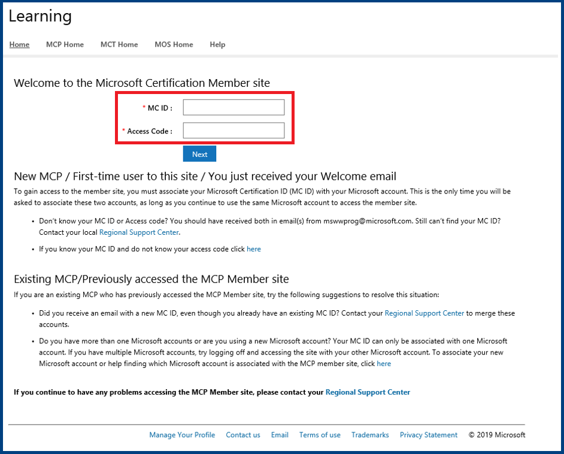Click the 'New MCP / First-time user' heading
564x454 pixels.
(x=205, y=176)
